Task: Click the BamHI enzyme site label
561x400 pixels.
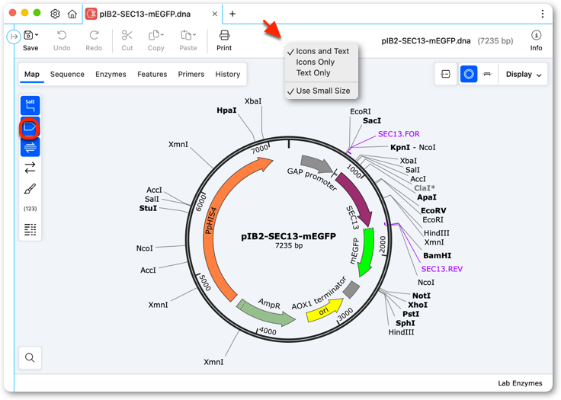Action: [438, 255]
